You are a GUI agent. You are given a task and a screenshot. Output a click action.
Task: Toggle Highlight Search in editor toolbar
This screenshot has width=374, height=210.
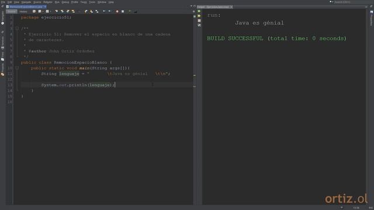pos(73,11)
